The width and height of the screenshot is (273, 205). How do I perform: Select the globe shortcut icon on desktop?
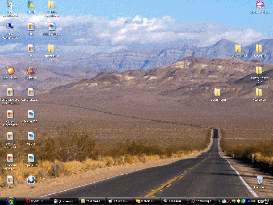(31, 182)
